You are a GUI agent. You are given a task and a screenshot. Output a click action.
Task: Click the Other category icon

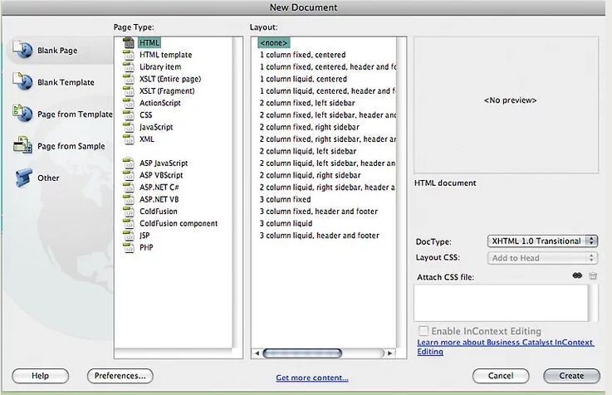click(x=22, y=178)
